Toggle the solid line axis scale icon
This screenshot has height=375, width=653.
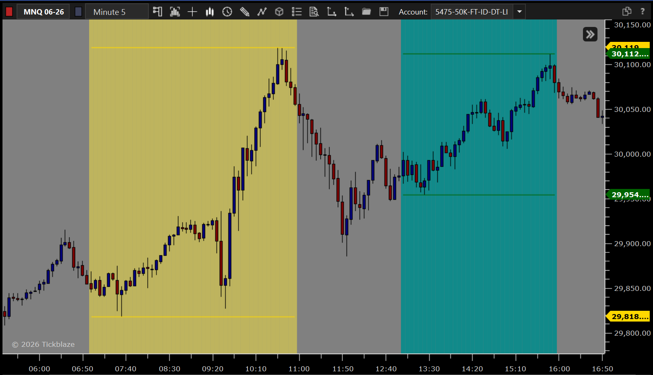click(332, 12)
